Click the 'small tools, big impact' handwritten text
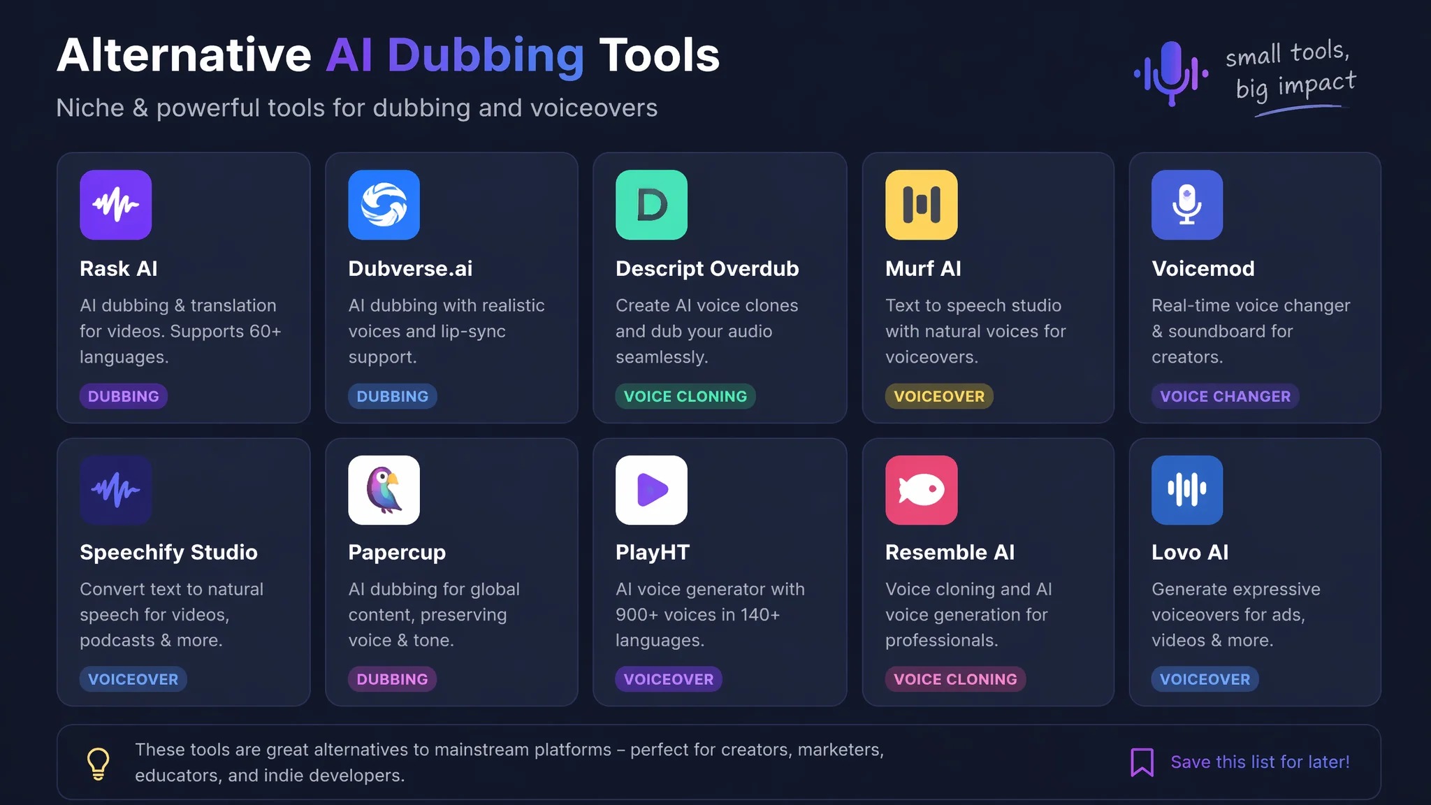The image size is (1431, 805). click(x=1291, y=73)
